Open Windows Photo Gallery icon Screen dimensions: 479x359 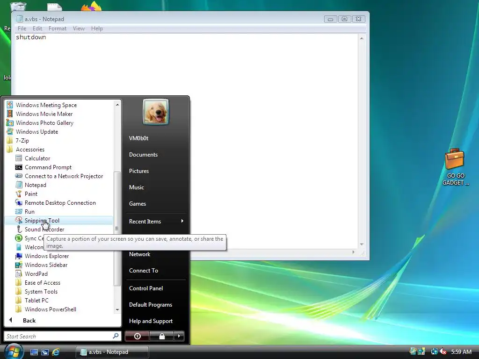pyautogui.click(x=10, y=123)
